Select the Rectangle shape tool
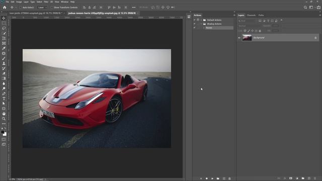The width and height of the screenshot is (322, 181). (x=4, y=109)
